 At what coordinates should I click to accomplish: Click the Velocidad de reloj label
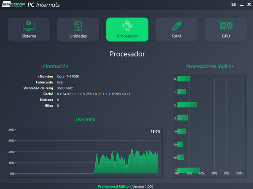click(38, 88)
